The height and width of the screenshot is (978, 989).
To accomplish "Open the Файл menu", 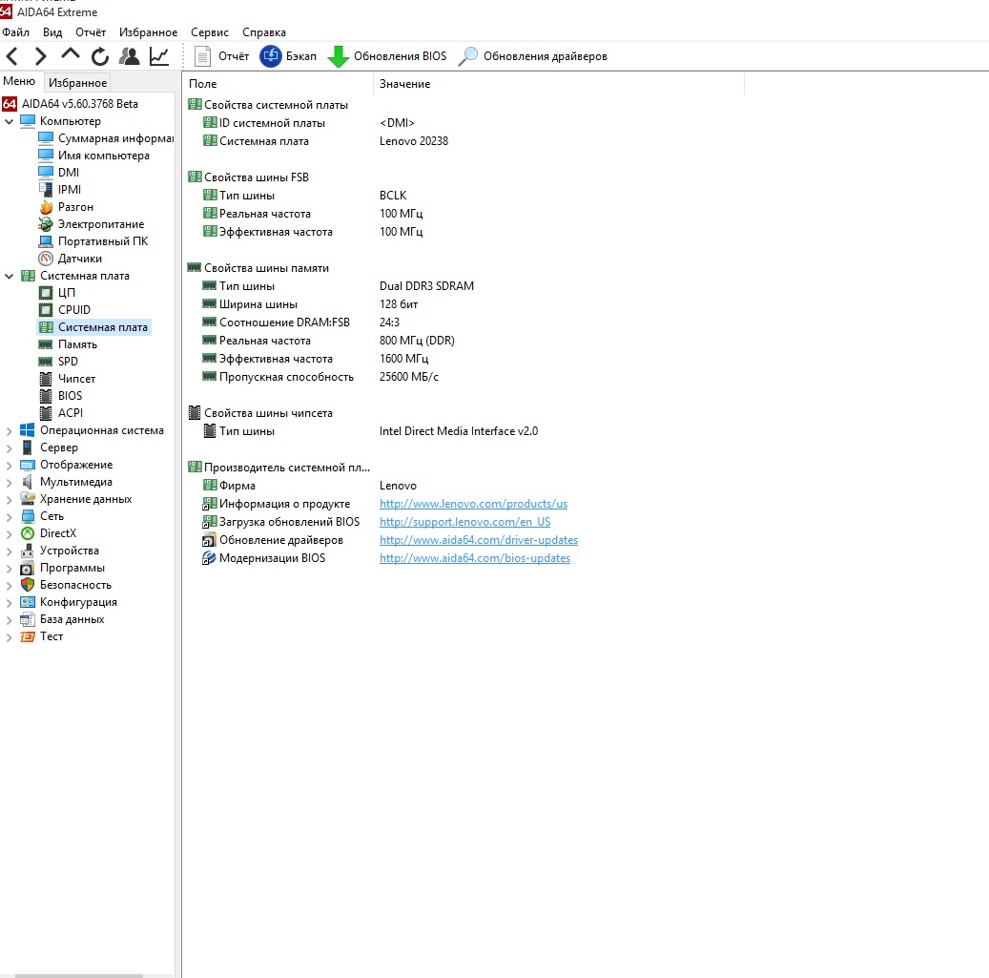I will [x=16, y=32].
